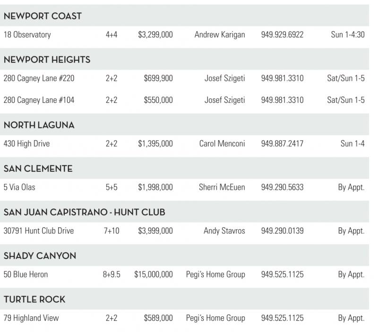The width and height of the screenshot is (378, 332).
Task: Click agent Sherri McEuen
Action: [x=222, y=187]
